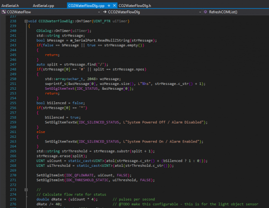Click the SetDlgItemInt call with IDC_QFLOWRATE

click(50, 174)
